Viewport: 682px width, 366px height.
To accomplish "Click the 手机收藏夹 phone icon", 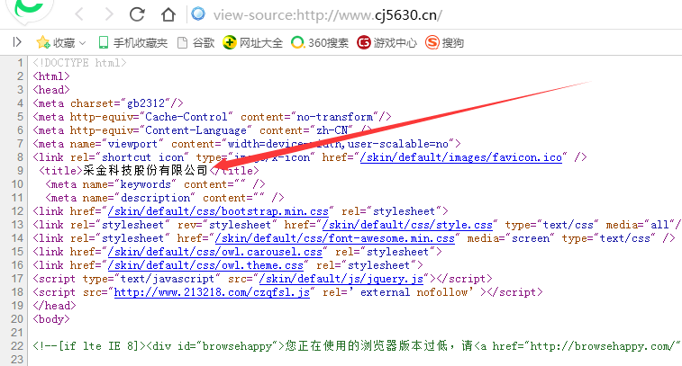I will click(103, 42).
